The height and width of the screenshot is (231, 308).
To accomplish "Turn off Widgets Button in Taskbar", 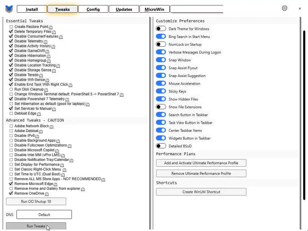I will (x=161, y=138).
